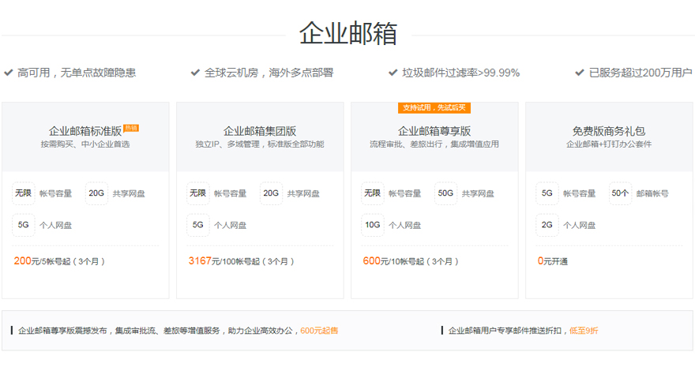This screenshot has width=695, height=378.
Task: Click the 低至9折 discount link
Action: pyautogui.click(x=584, y=331)
